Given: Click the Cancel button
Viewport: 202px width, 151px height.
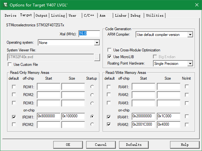Looking at the screenshot, I should tap(101, 145).
